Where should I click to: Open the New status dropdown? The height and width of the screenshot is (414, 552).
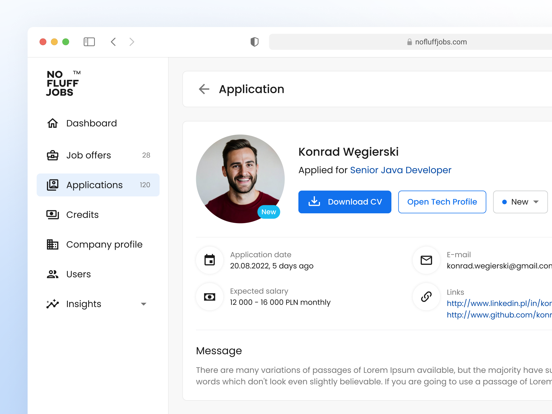tap(520, 202)
